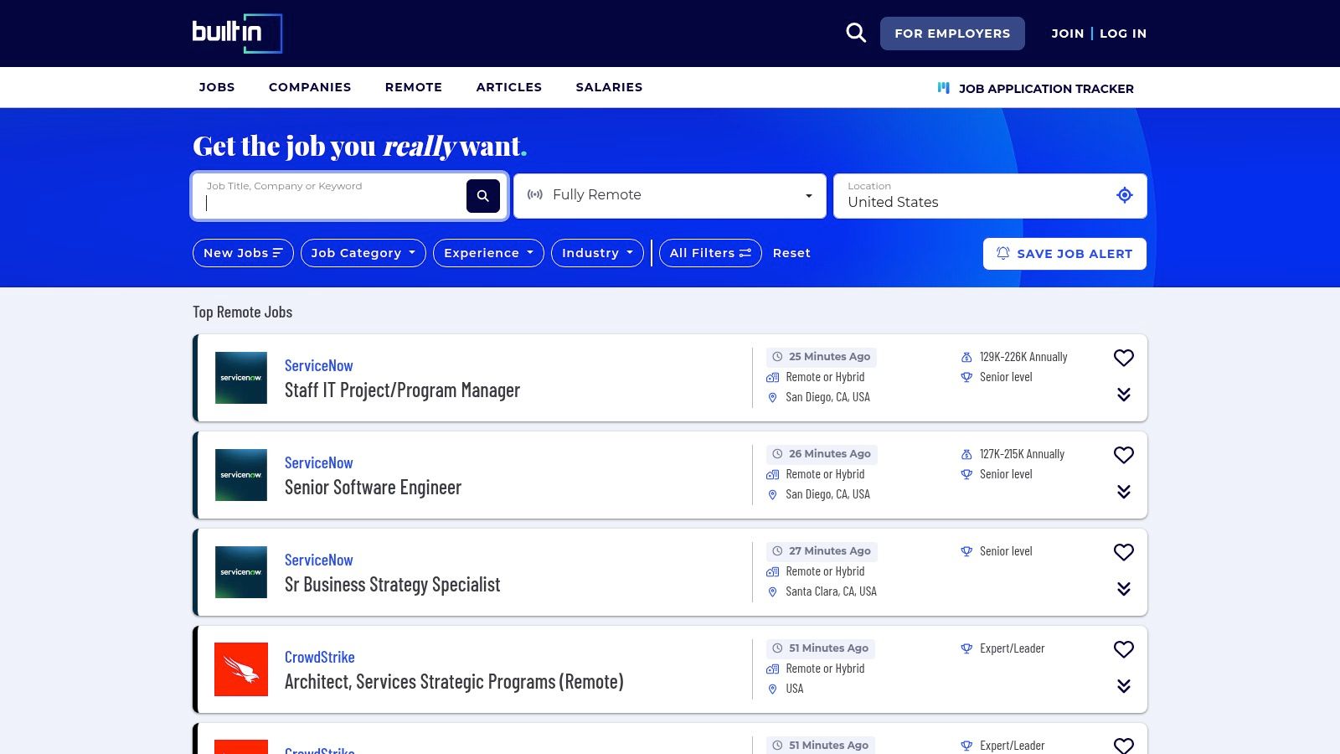Open the Job Application Tracker

[x=1035, y=88]
